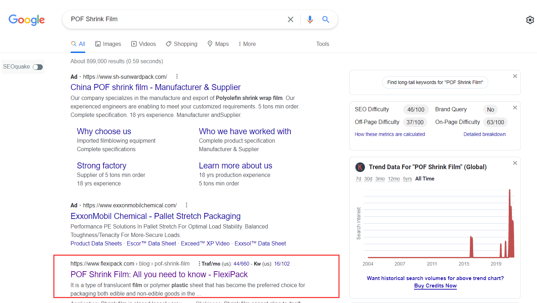Open settings gear icon

pos(530,20)
